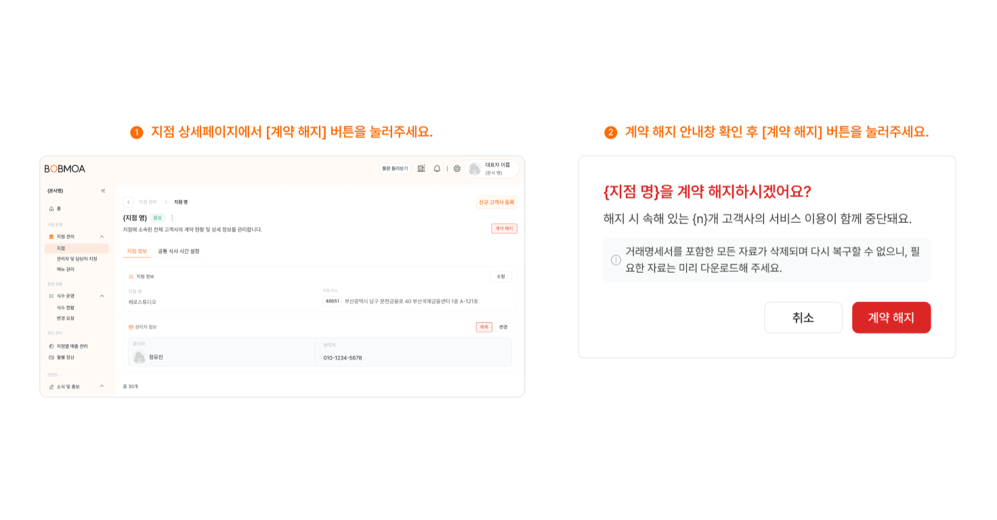
Task: Go back using the breadcrumb back arrow
Action: 128,202
